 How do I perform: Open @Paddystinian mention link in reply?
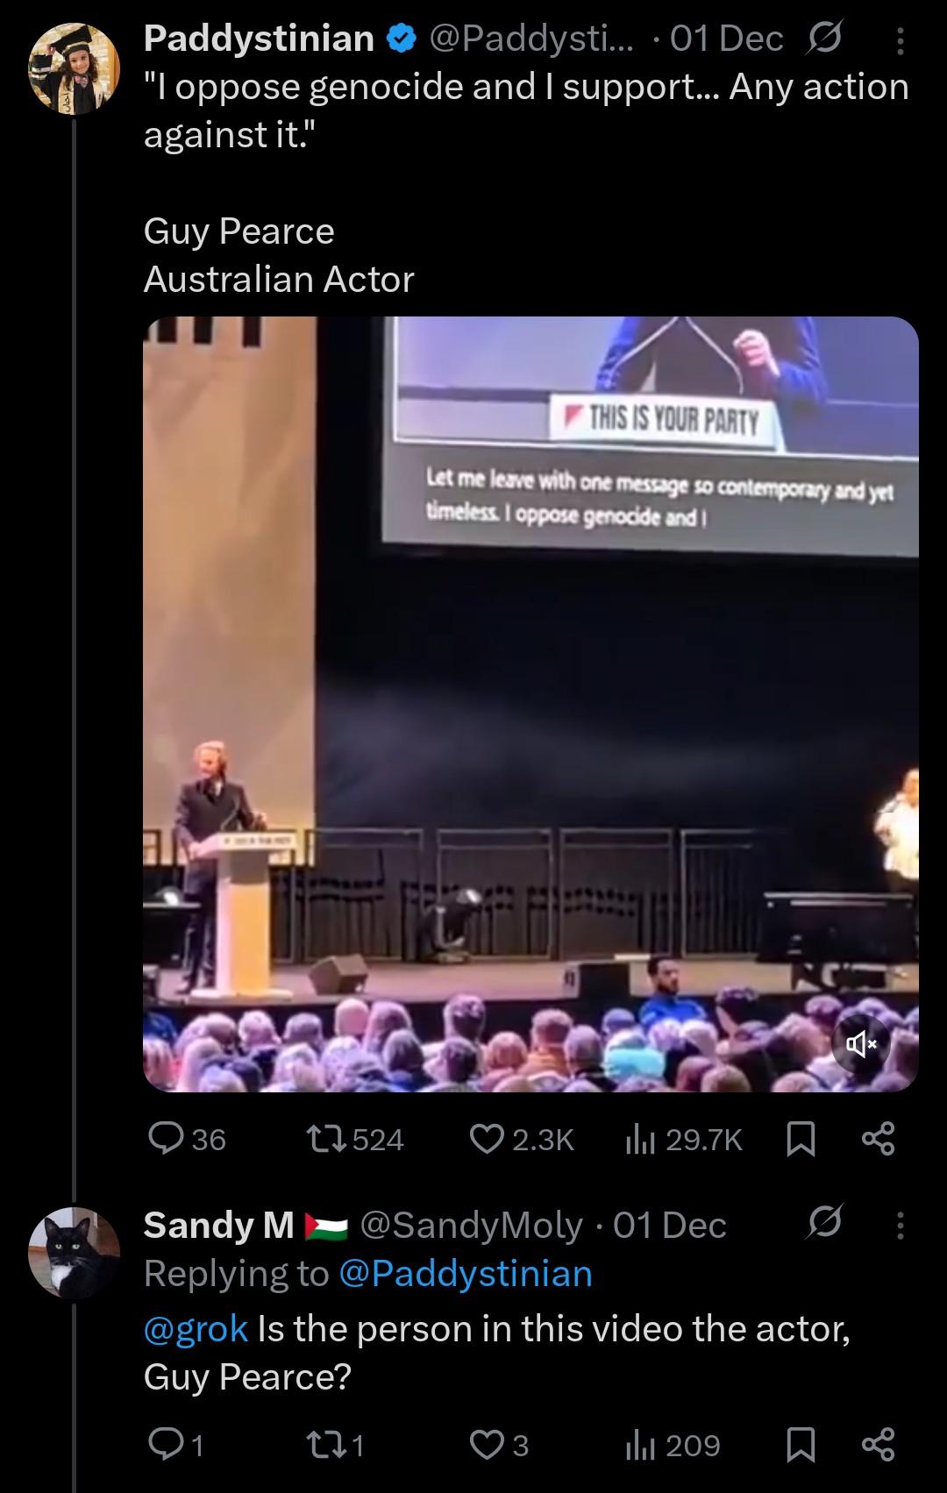coord(466,1273)
